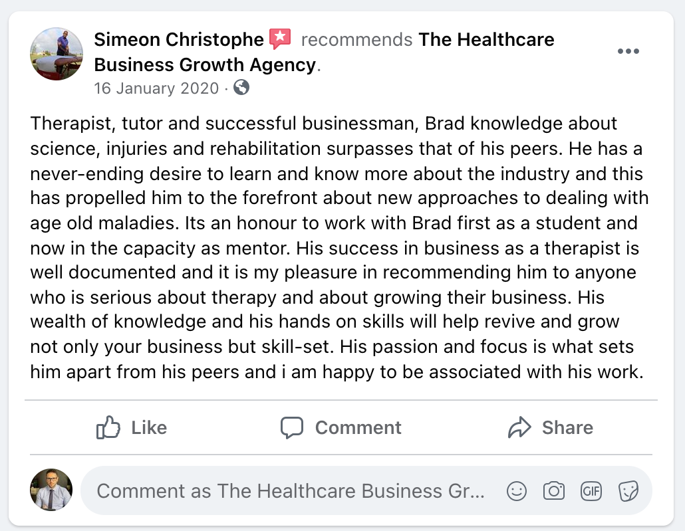Screen dimensions: 685x531
Task: Click the recommendation post body text
Action: [339, 247]
